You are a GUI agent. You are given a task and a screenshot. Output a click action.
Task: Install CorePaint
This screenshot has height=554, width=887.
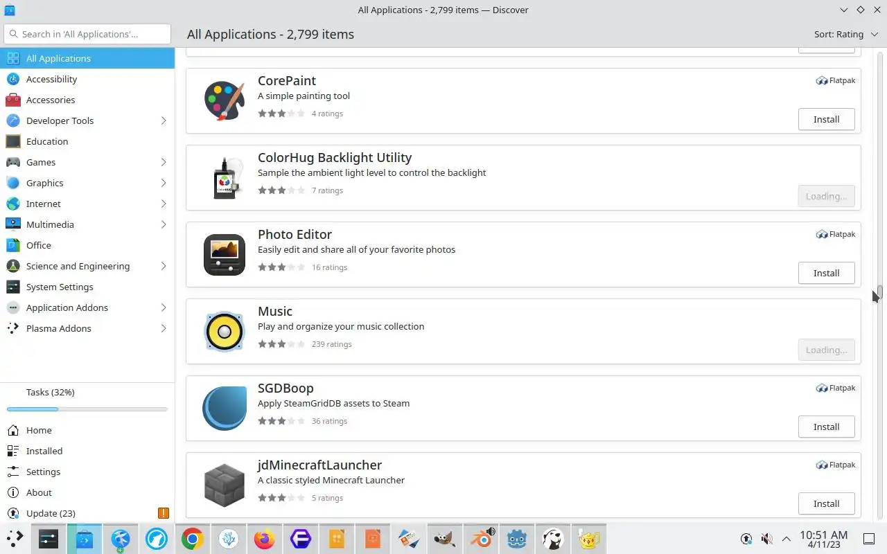tap(826, 119)
